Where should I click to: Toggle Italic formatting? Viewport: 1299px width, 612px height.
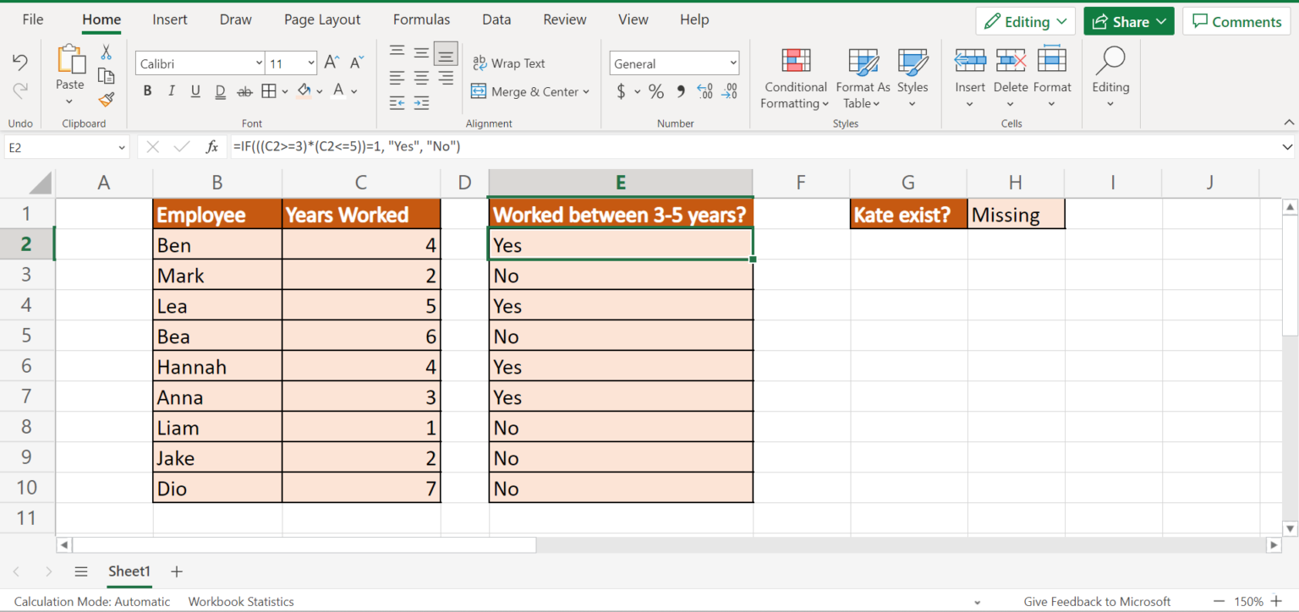click(172, 91)
